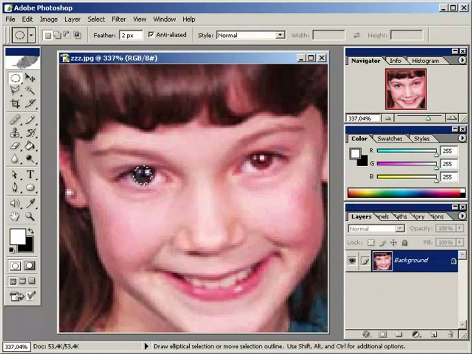Select the History Brush tool
Image resolution: width=472 pixels, height=354 pixels.
click(x=30, y=133)
